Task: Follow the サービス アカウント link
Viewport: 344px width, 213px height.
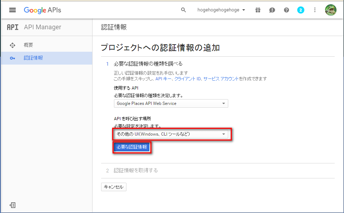Action: (x=221, y=78)
